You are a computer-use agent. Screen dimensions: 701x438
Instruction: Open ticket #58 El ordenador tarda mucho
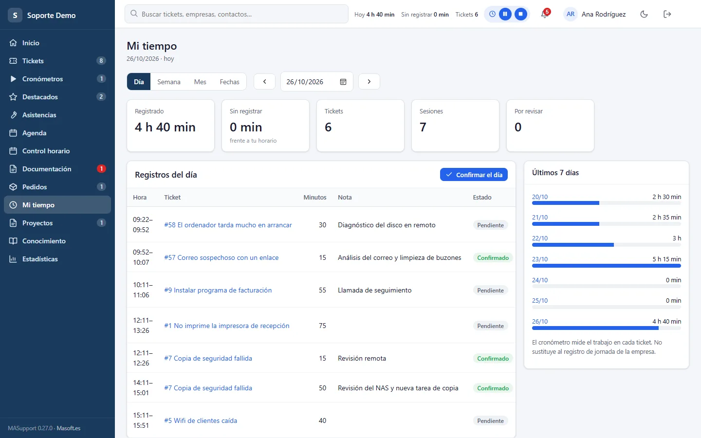[228, 225]
